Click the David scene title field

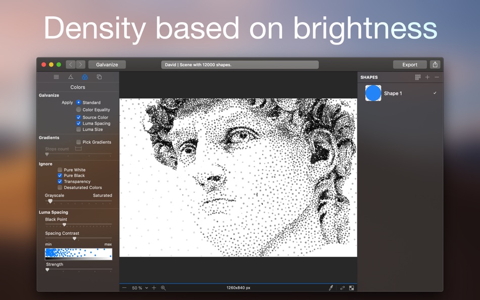(x=239, y=65)
